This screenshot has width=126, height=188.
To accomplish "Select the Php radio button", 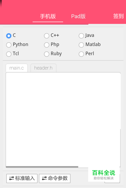I will click(47, 45).
